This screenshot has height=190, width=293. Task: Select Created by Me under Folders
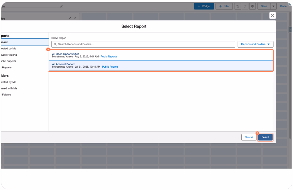(x=8, y=82)
